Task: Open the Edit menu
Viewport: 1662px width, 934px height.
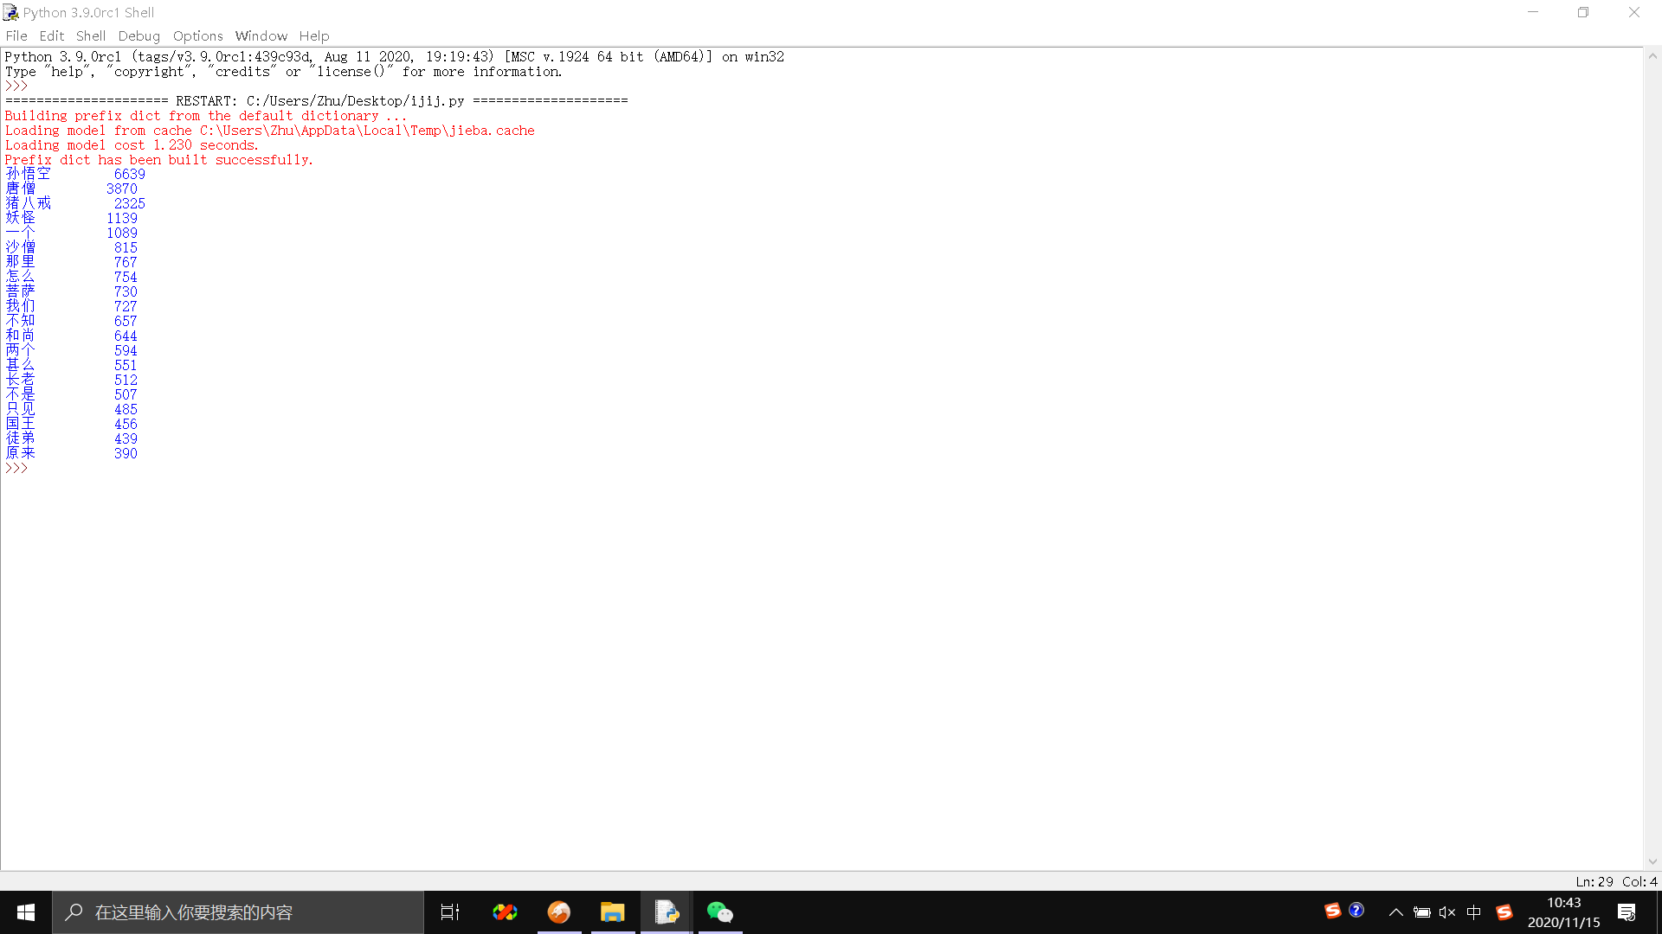Action: [52, 35]
